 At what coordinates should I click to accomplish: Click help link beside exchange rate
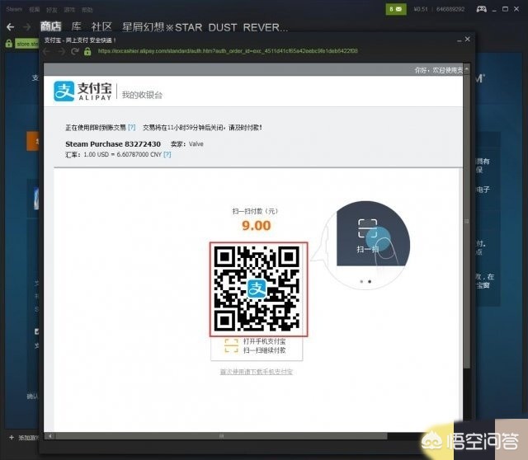pyautogui.click(x=167, y=154)
